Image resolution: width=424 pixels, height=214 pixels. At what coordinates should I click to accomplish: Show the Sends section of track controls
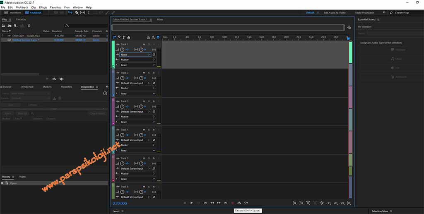tap(124, 37)
